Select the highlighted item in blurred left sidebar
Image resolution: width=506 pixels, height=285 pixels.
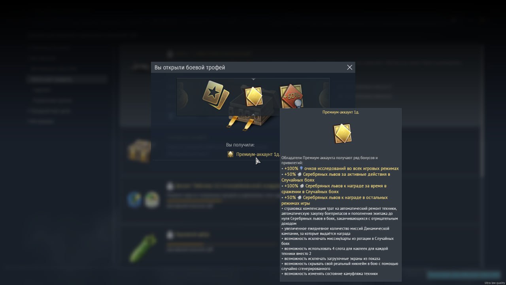pyautogui.click(x=68, y=79)
